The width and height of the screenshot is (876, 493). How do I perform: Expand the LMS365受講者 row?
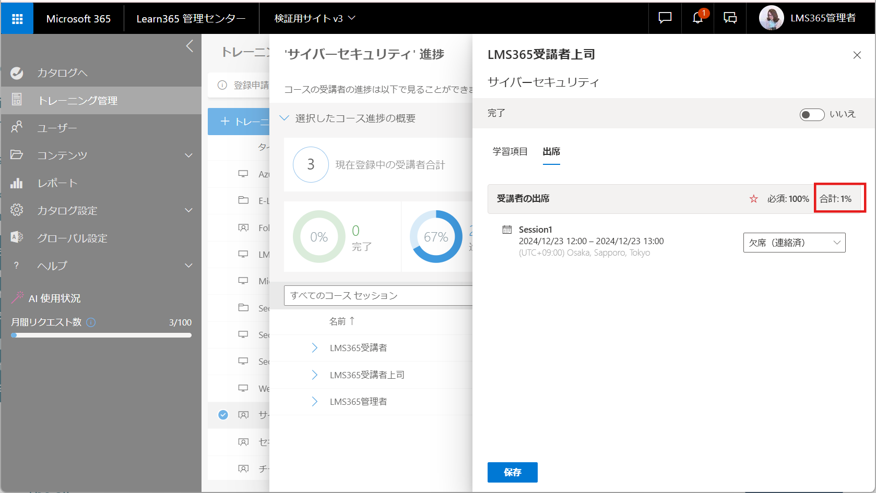tap(314, 348)
